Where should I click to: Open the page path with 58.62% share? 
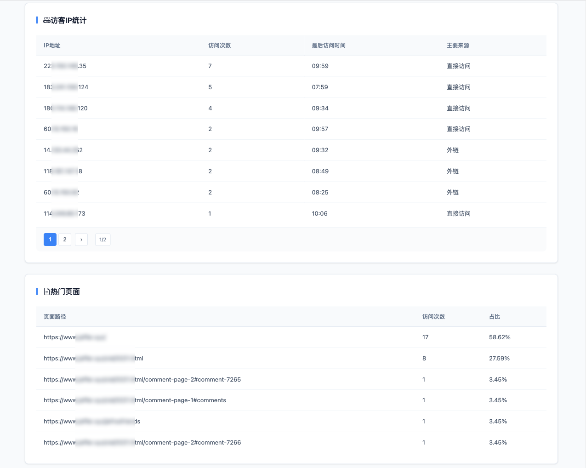tap(75, 337)
